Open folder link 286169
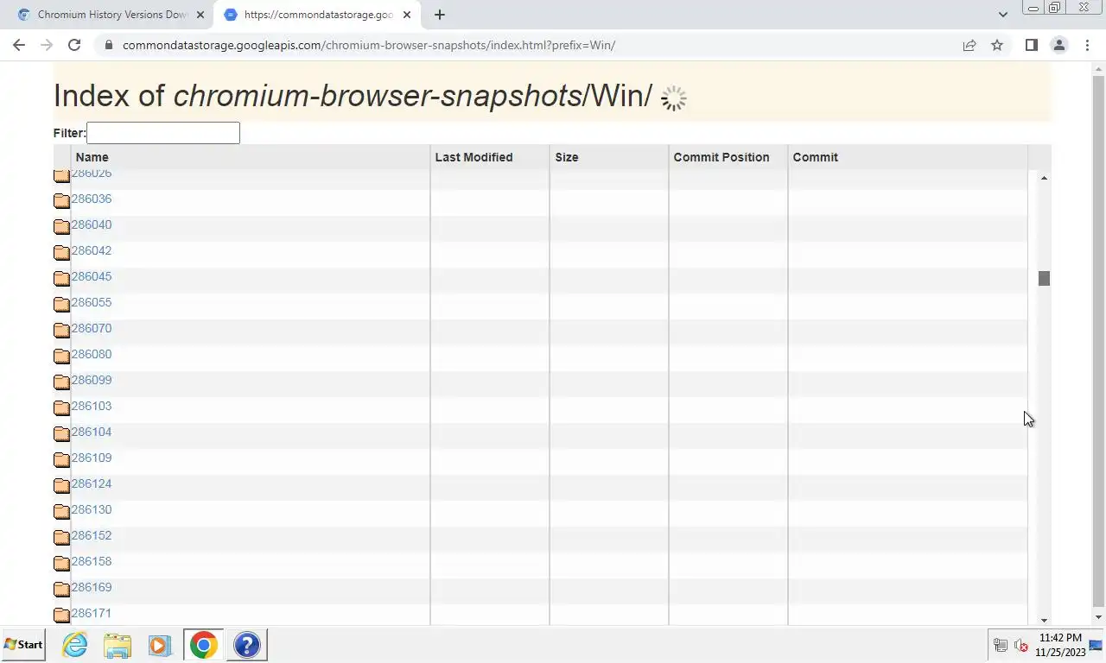Image resolution: width=1106 pixels, height=663 pixels. [x=92, y=587]
